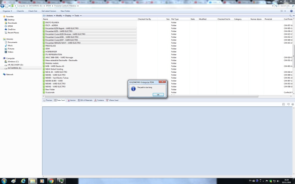The image size is (295, 184).
Task: Open the Display menu
Action: (x=69, y=16)
